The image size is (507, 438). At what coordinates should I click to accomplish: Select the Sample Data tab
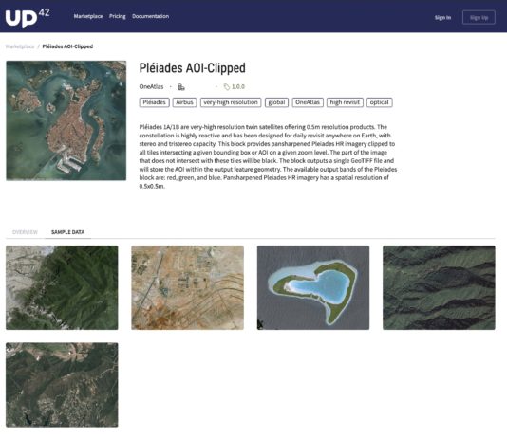coord(68,232)
